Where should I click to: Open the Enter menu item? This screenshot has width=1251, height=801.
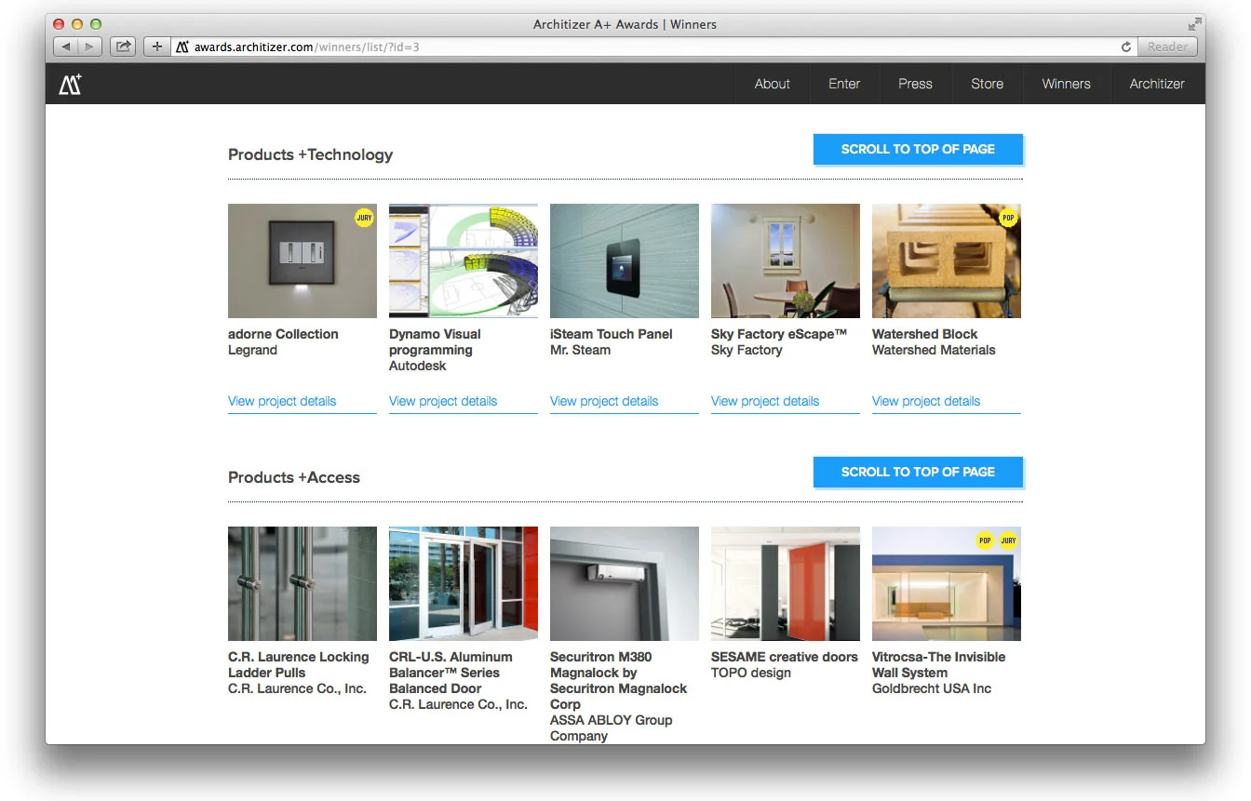[x=844, y=84]
